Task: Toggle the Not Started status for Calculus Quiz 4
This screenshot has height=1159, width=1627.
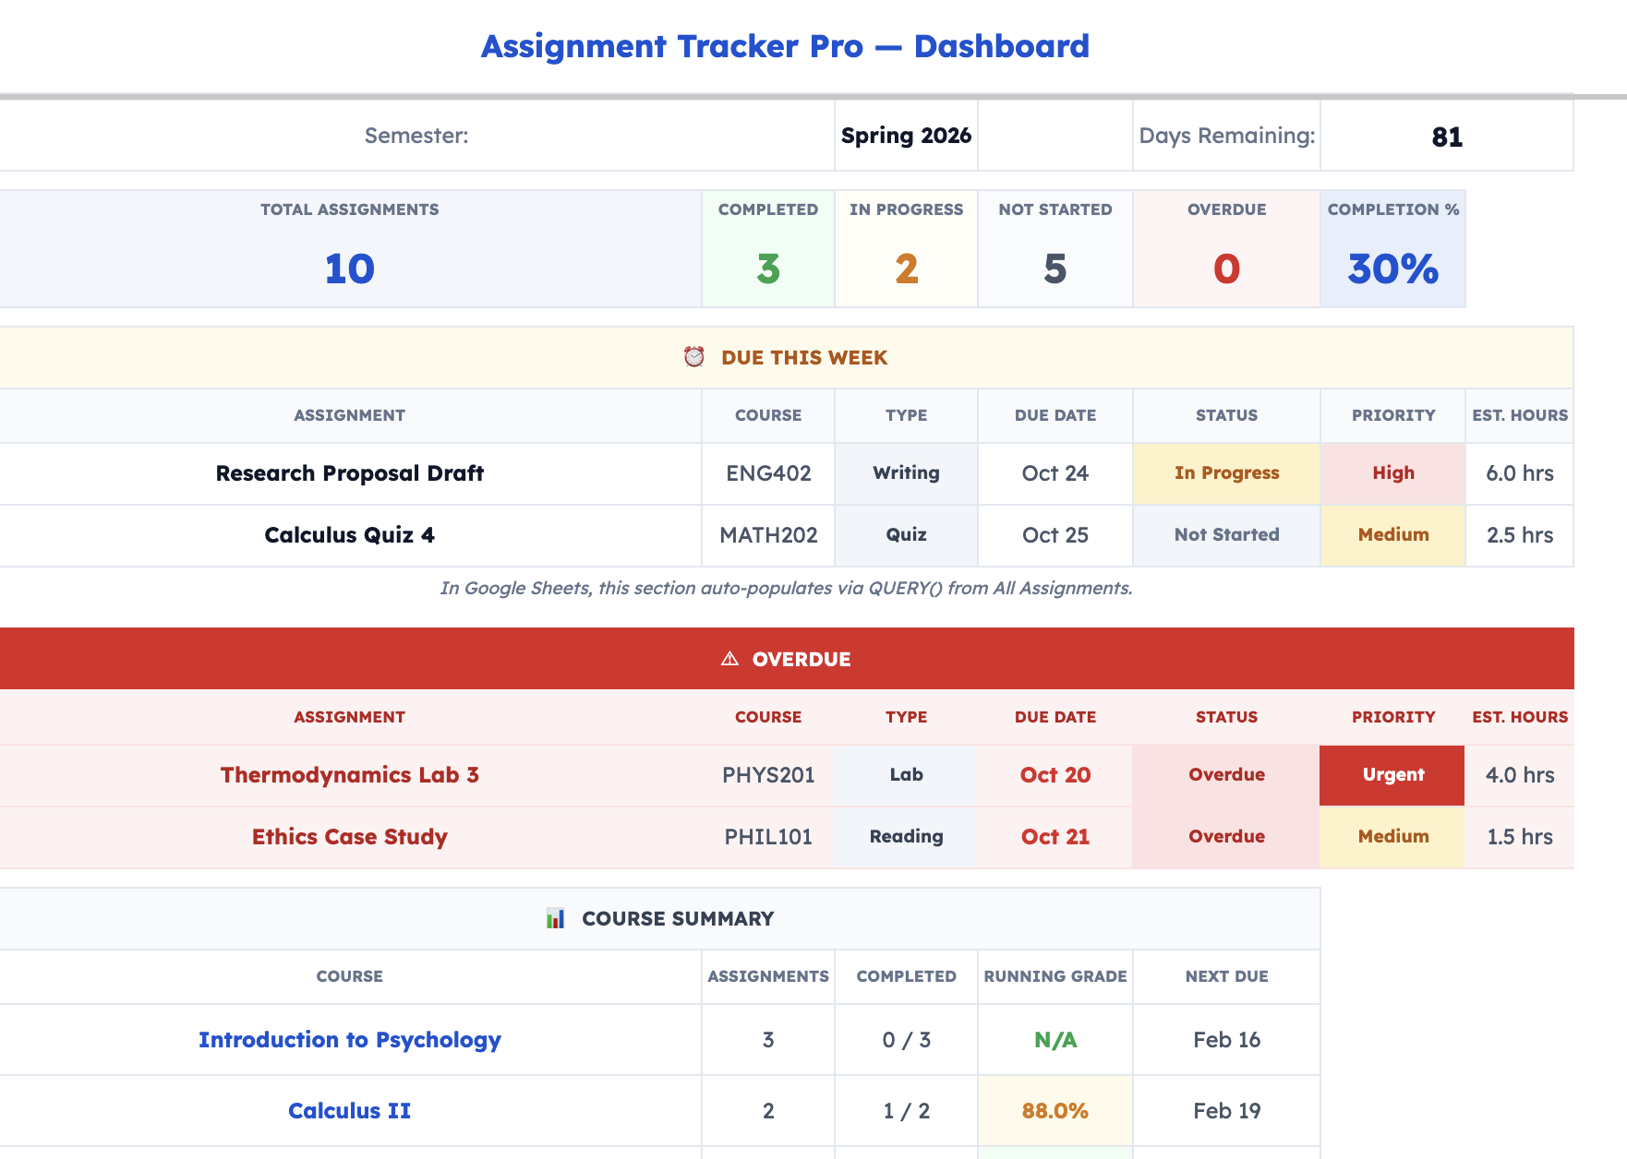Action: (x=1226, y=535)
